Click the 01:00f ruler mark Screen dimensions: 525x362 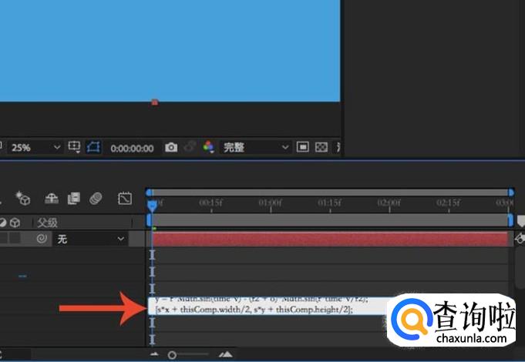pyautogui.click(x=270, y=203)
